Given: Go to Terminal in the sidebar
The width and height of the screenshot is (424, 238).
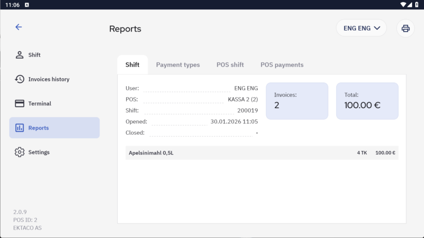Looking at the screenshot, I should coord(39,103).
